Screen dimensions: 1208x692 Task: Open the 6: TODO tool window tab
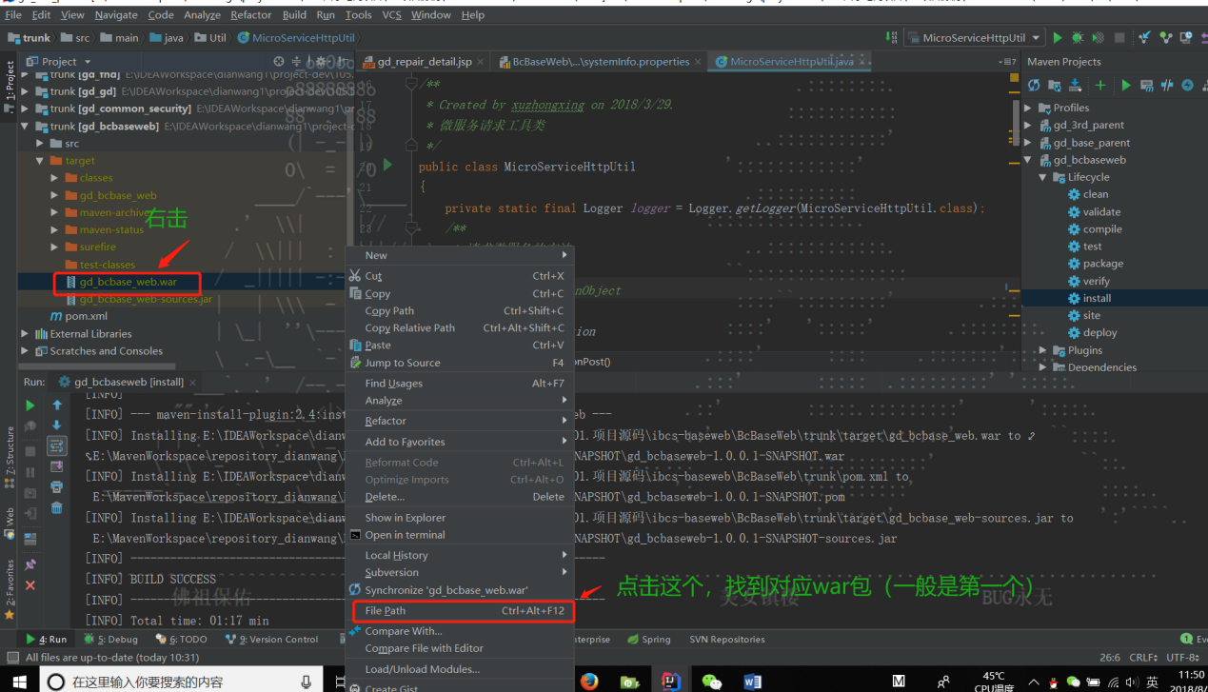180,640
